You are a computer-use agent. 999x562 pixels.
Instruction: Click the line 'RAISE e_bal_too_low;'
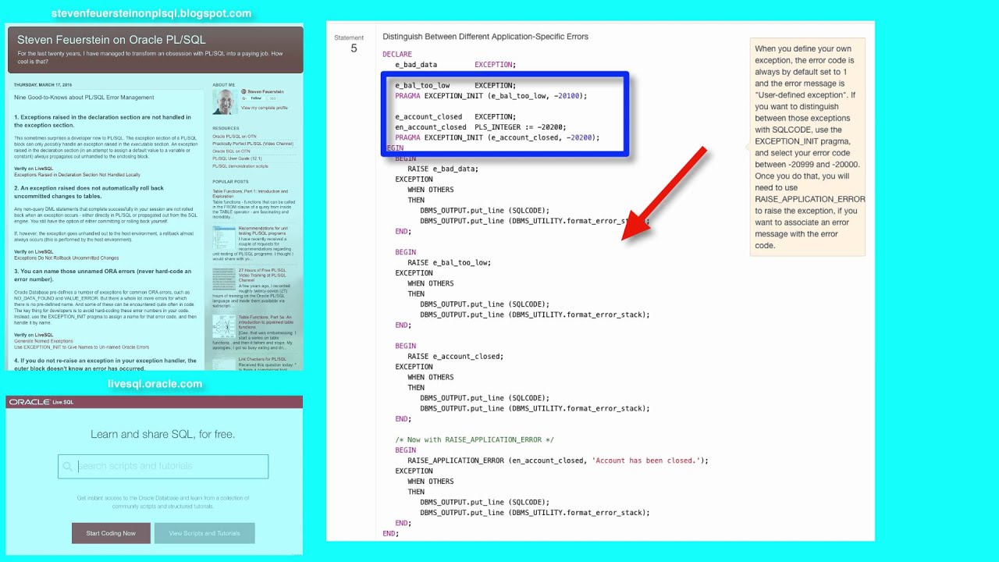click(449, 262)
